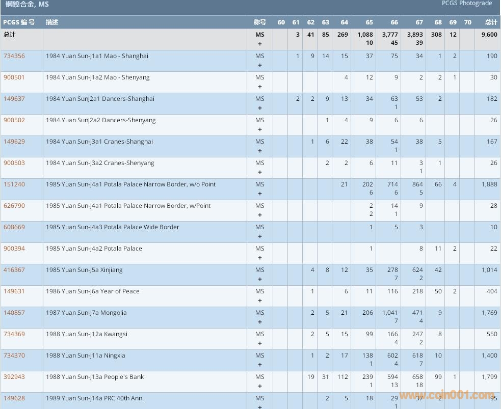Click the 总计 column header at right
The width and height of the screenshot is (501, 409).
[x=490, y=22]
